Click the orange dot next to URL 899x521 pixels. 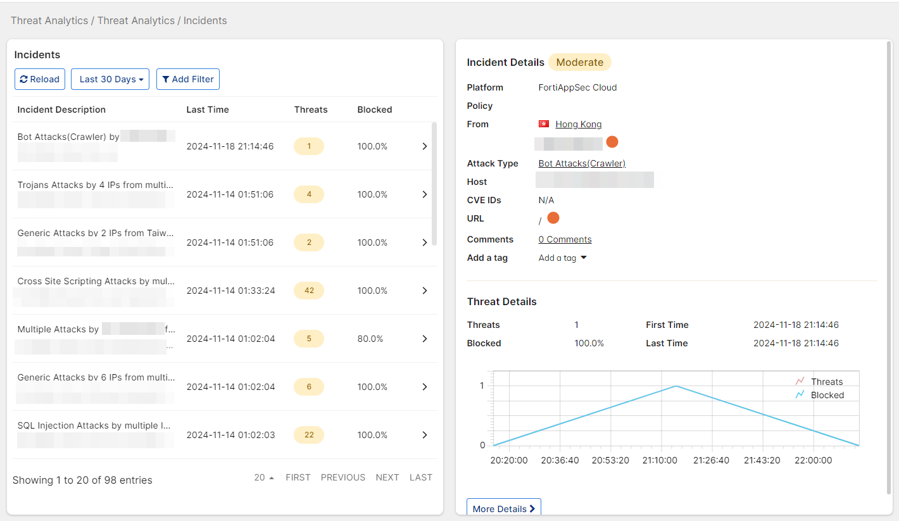click(553, 218)
